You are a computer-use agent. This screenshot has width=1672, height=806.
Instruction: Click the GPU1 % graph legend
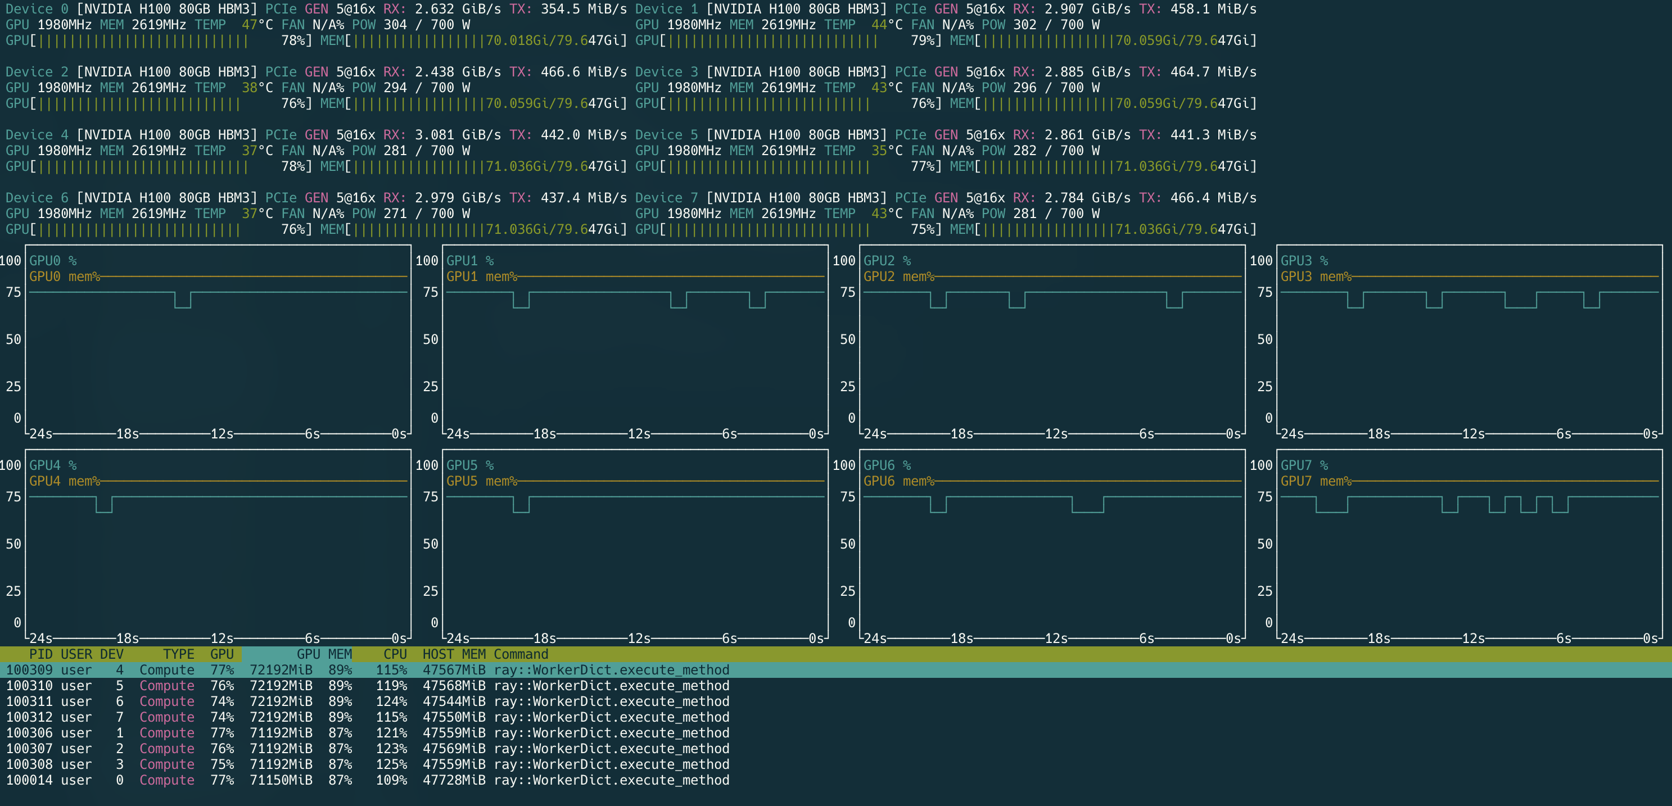(x=471, y=261)
